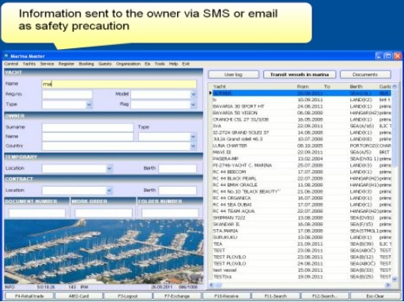Click the Document Number field

point(37,213)
